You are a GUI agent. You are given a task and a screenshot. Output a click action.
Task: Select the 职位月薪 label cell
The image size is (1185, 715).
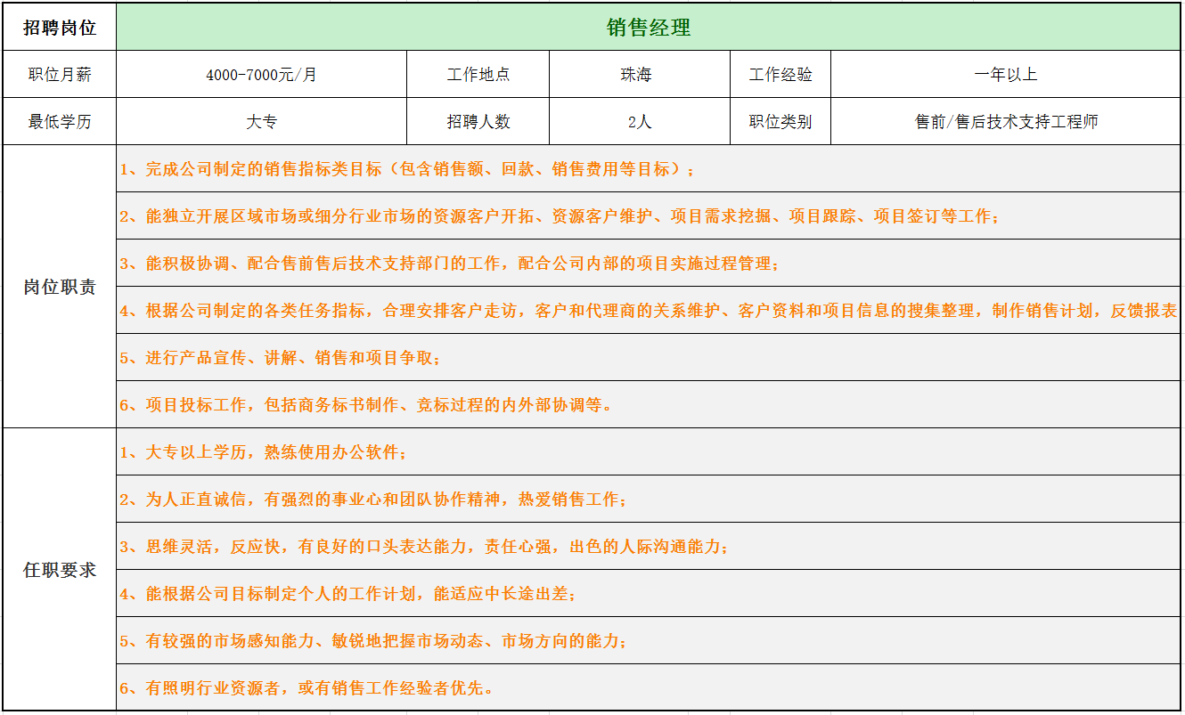[60, 75]
